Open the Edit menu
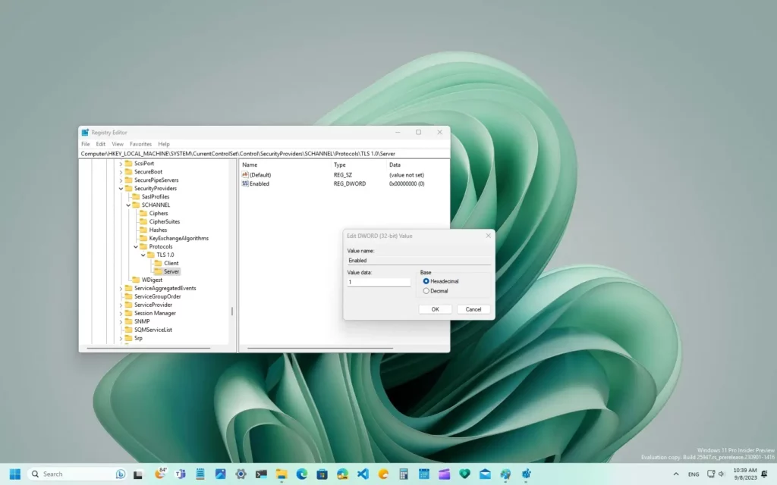Viewport: 777px width, 485px height. (x=101, y=144)
